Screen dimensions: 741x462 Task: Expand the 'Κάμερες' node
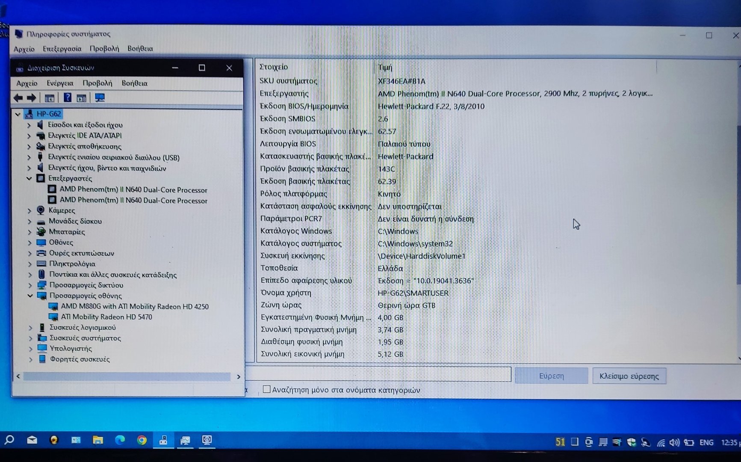click(x=30, y=210)
